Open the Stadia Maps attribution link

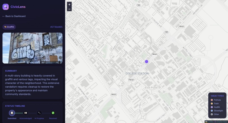(x=222, y=122)
